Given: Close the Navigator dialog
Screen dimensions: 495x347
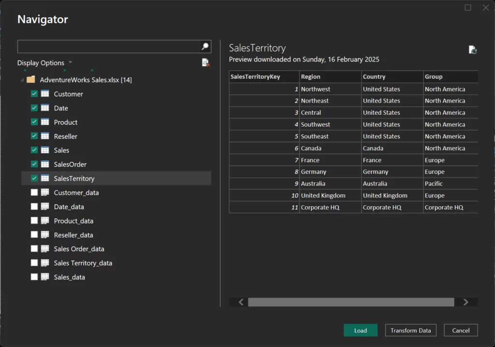Looking at the screenshot, I should pyautogui.click(x=486, y=8).
